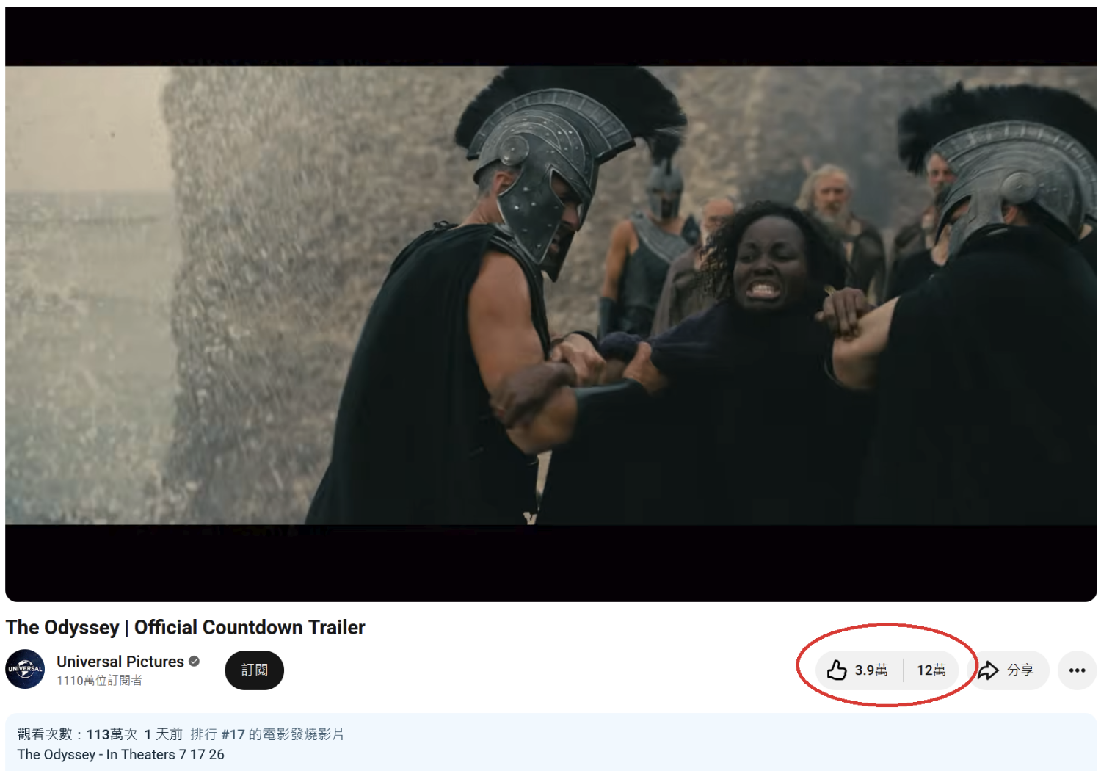Click the divider between like and dislike counts
1101x771 pixels.
pyautogui.click(x=903, y=670)
